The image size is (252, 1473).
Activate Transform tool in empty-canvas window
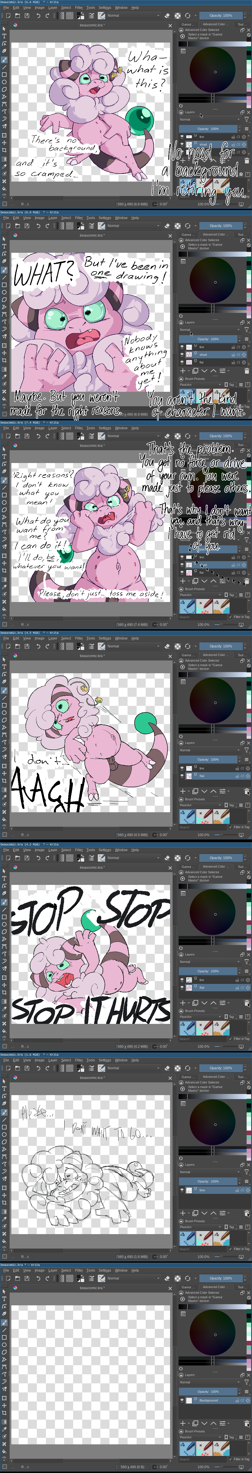[5, 1398]
